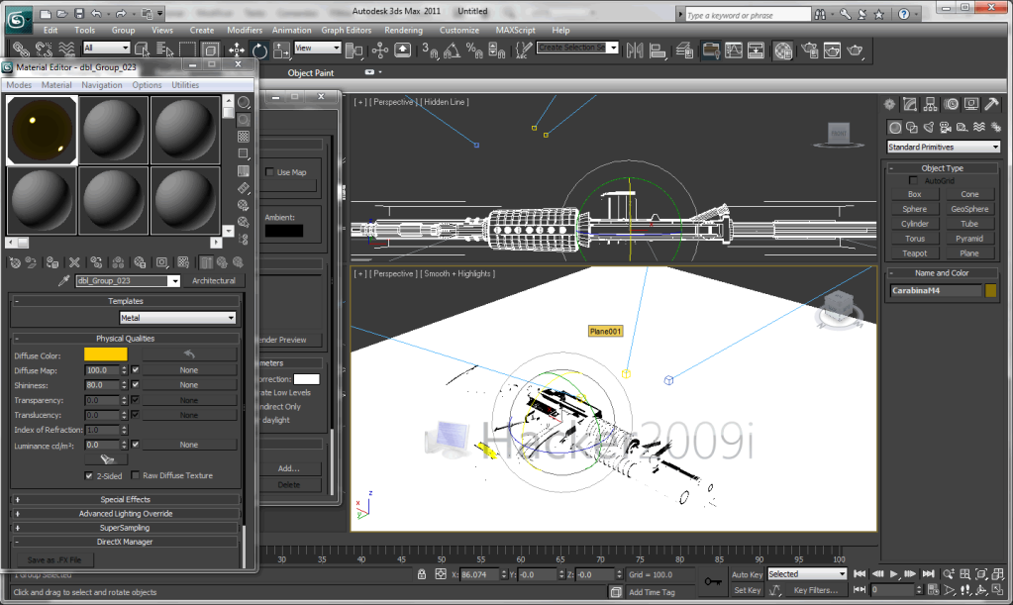Click the Auto Key button
Image resolution: width=1013 pixels, height=605 pixels.
pos(747,574)
